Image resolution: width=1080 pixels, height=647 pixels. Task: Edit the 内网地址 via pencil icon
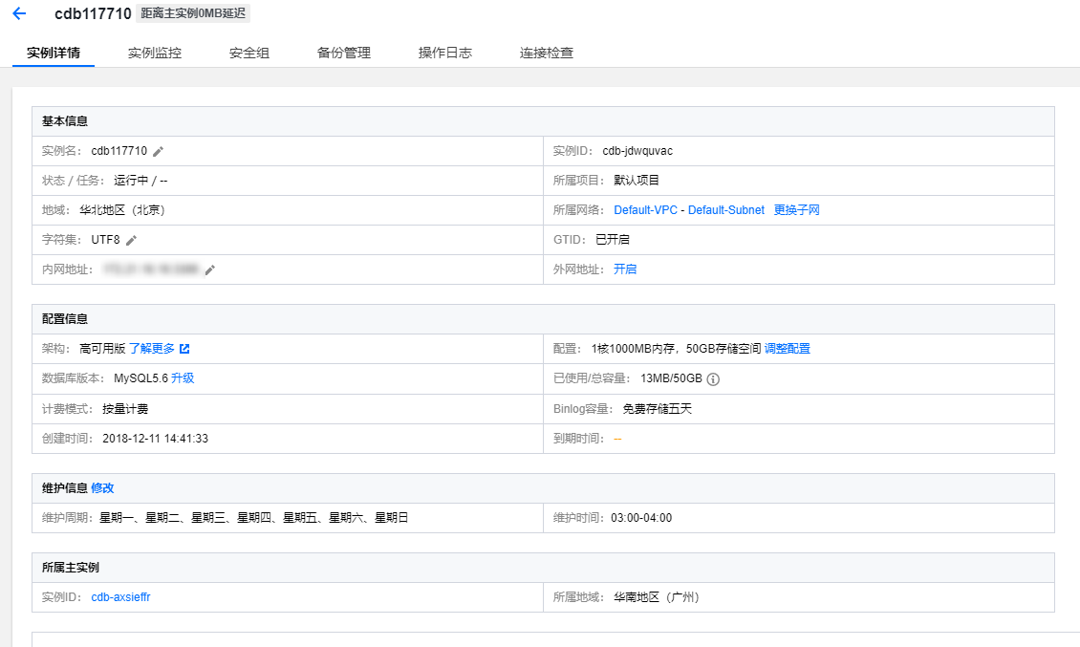(x=210, y=270)
